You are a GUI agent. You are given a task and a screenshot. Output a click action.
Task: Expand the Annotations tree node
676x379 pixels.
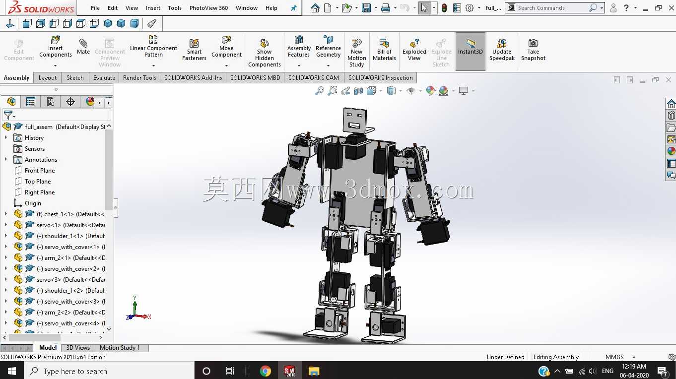(6, 160)
